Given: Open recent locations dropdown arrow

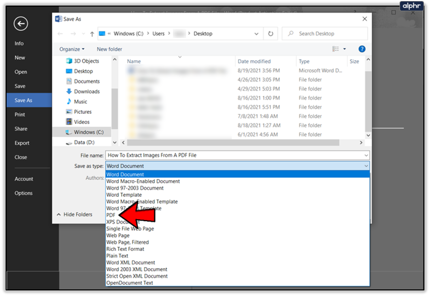Looking at the screenshot, I should click(x=83, y=34).
